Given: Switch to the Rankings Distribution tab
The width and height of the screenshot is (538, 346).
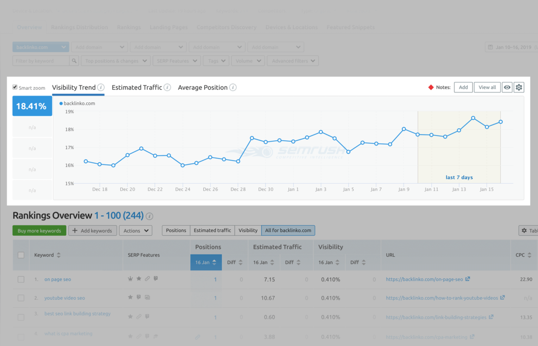Looking at the screenshot, I should [79, 27].
